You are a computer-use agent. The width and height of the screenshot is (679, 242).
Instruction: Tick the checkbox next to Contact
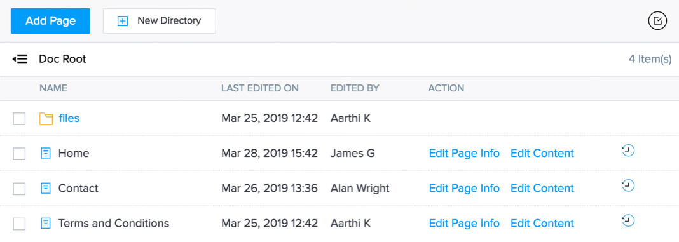(x=19, y=189)
